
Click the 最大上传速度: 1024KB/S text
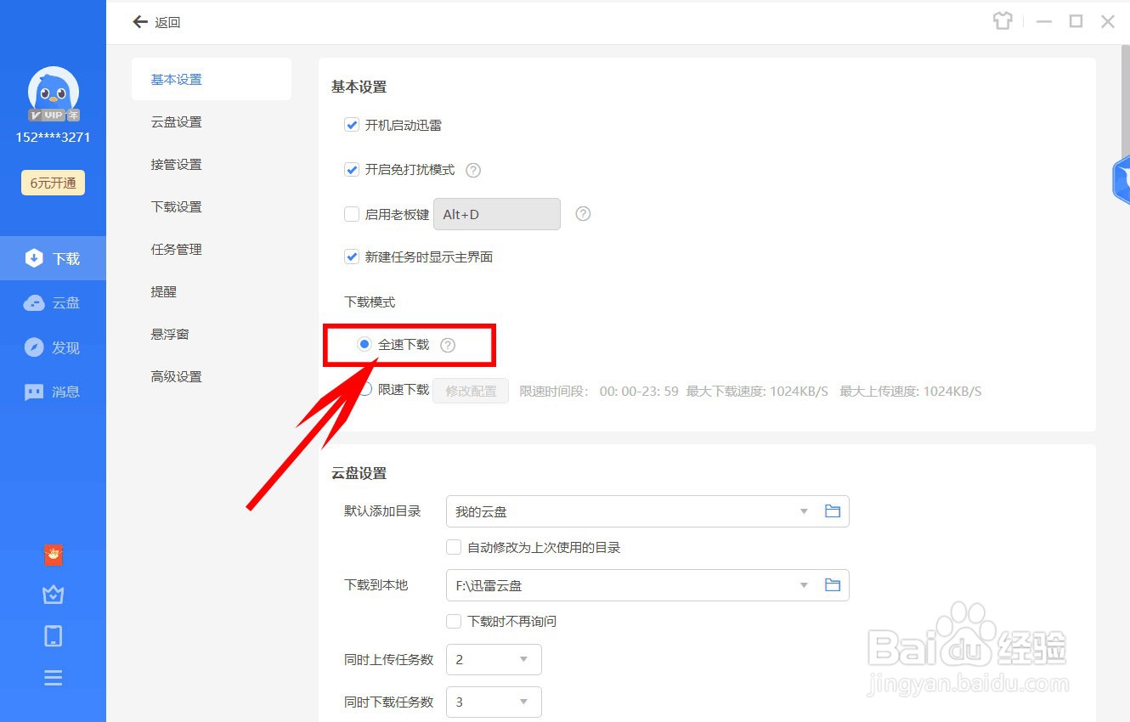click(x=911, y=391)
